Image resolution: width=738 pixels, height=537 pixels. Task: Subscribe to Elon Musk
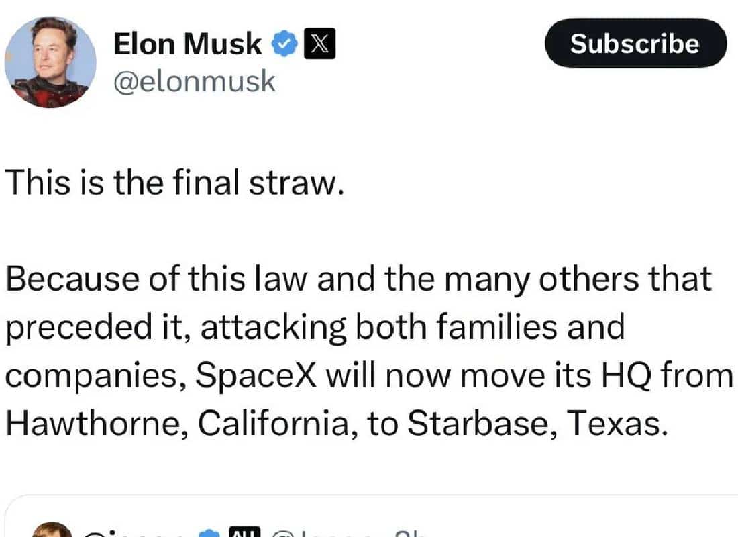coord(635,44)
